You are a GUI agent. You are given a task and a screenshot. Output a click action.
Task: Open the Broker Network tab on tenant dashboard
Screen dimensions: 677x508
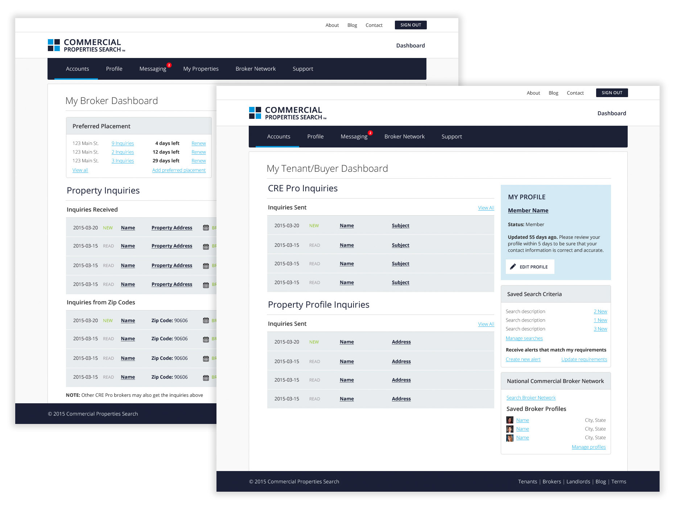point(404,137)
